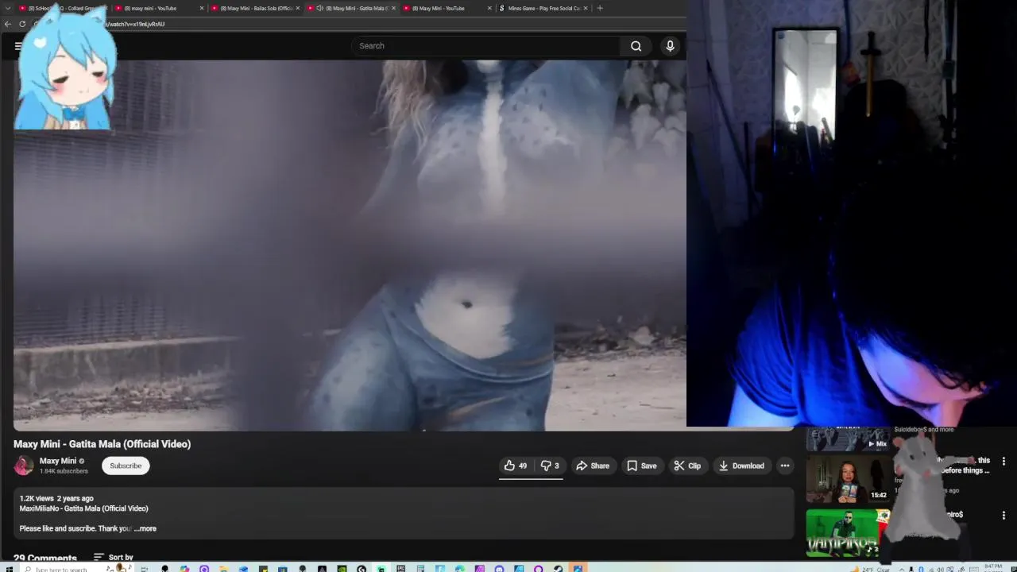The image size is (1017, 572).
Task: Open the taskbar clock
Action: click(x=993, y=568)
